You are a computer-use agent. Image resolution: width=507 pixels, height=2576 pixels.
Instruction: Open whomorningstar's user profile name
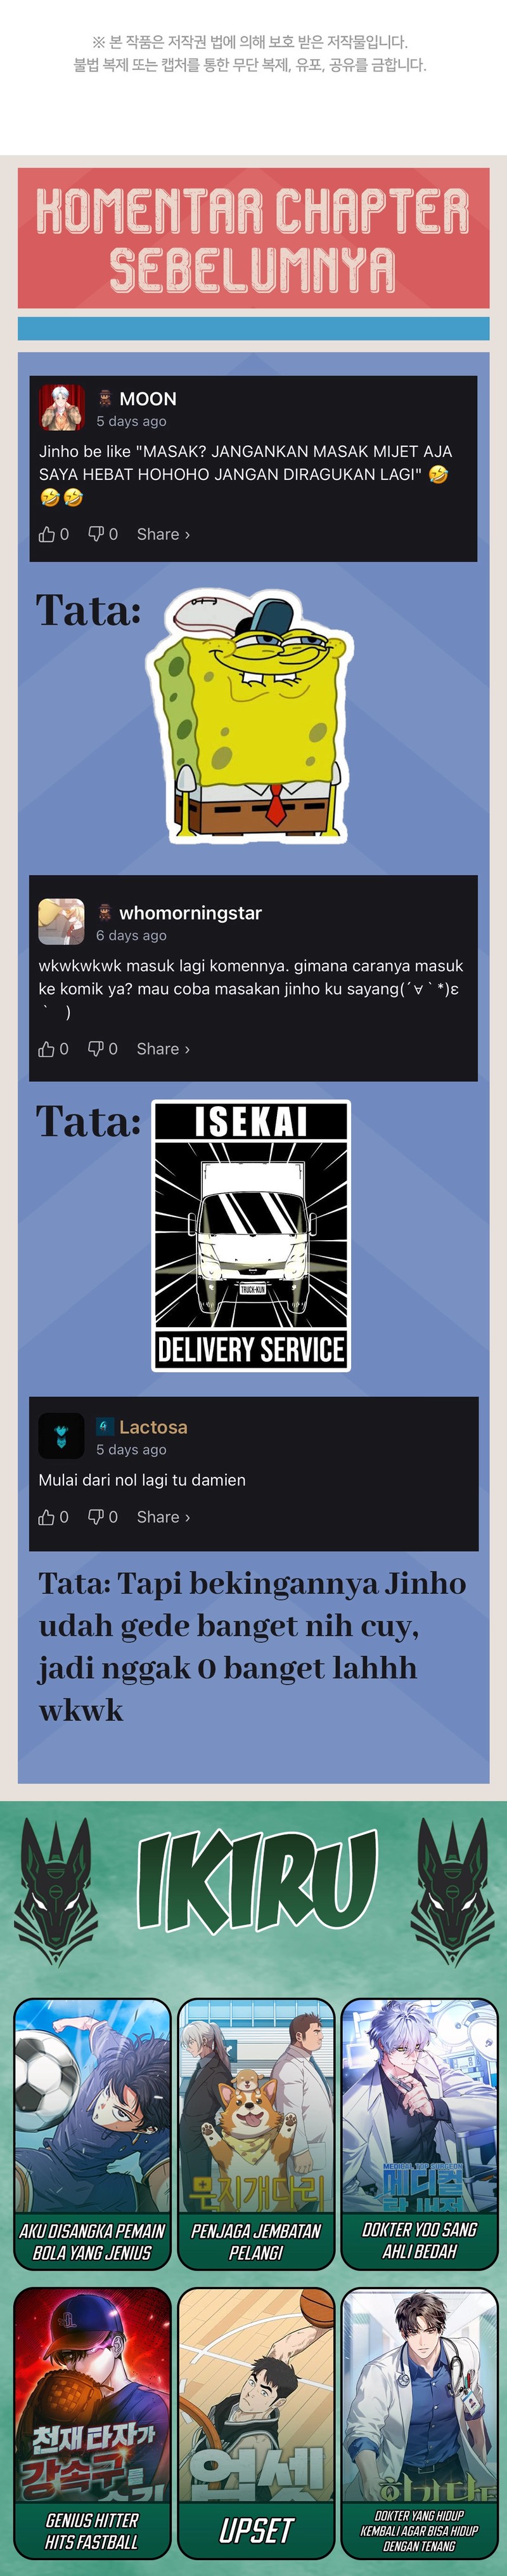coord(189,913)
